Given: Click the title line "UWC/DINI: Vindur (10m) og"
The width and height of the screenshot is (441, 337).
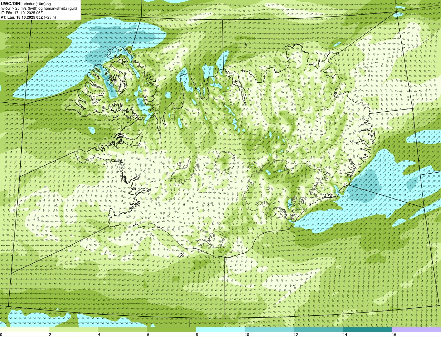Looking at the screenshot, I should tap(26, 3).
